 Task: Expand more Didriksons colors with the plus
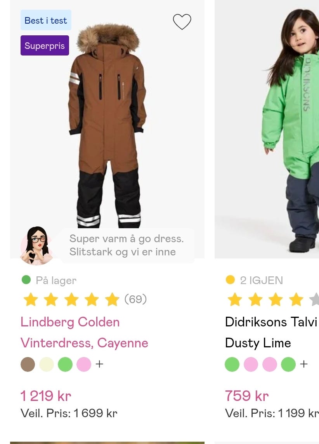click(304, 364)
